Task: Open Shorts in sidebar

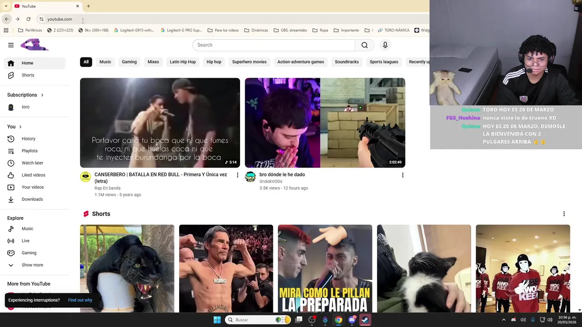Action: tap(35, 75)
